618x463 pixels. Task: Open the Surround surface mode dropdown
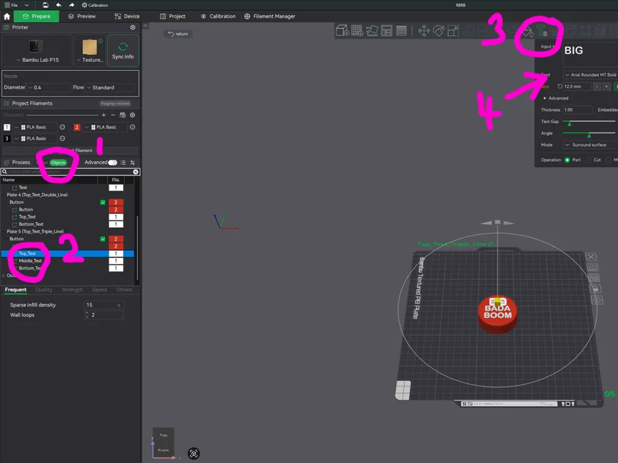click(x=590, y=145)
